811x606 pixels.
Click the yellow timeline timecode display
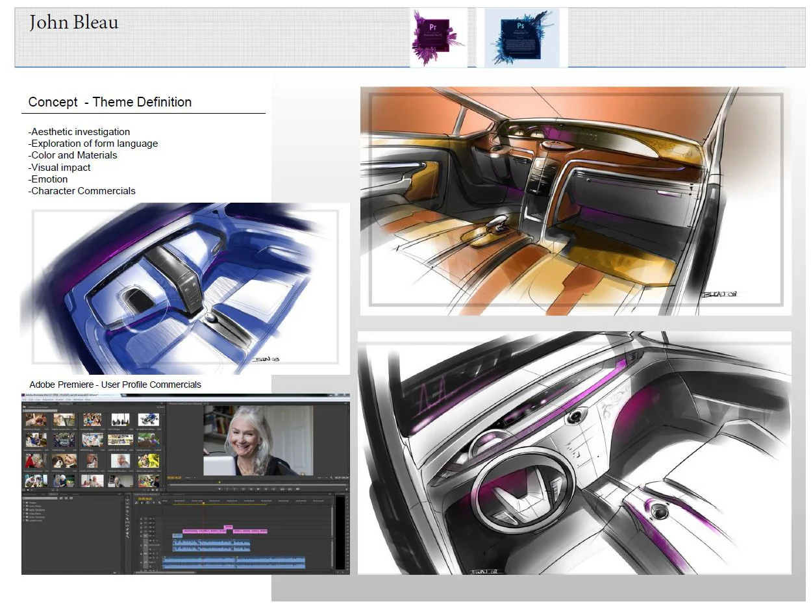point(145,499)
